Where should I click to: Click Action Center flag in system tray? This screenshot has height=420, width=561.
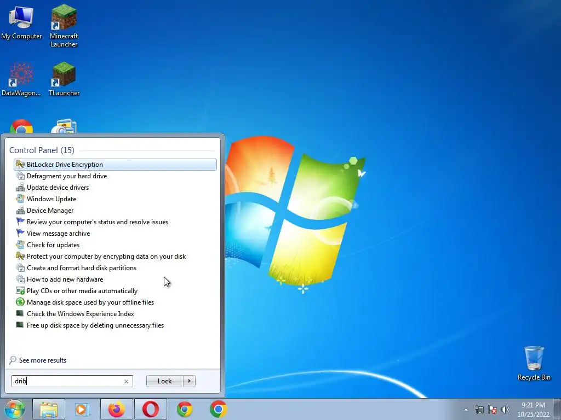[x=493, y=410]
